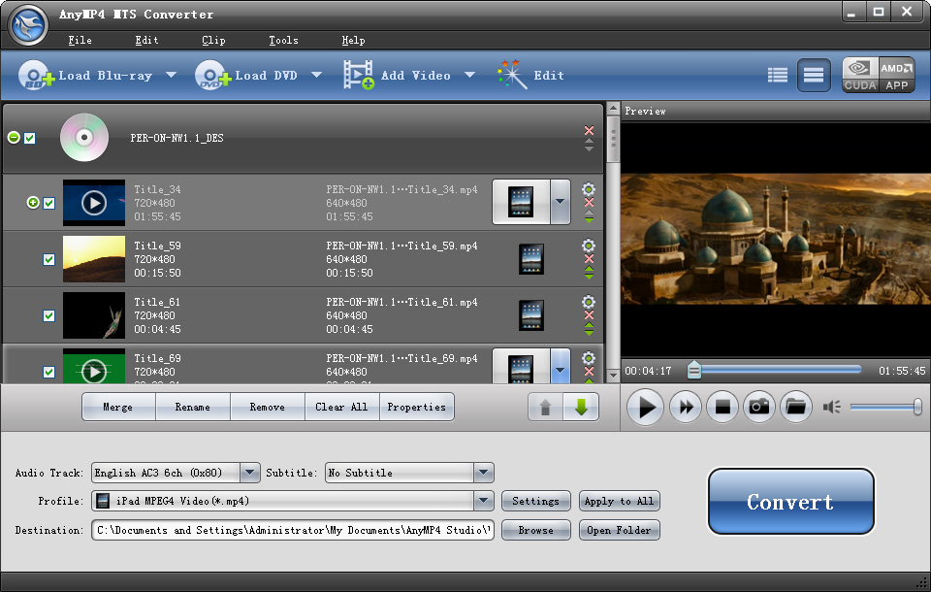931x592 pixels.
Task: Open the Clip menu
Action: click(213, 40)
